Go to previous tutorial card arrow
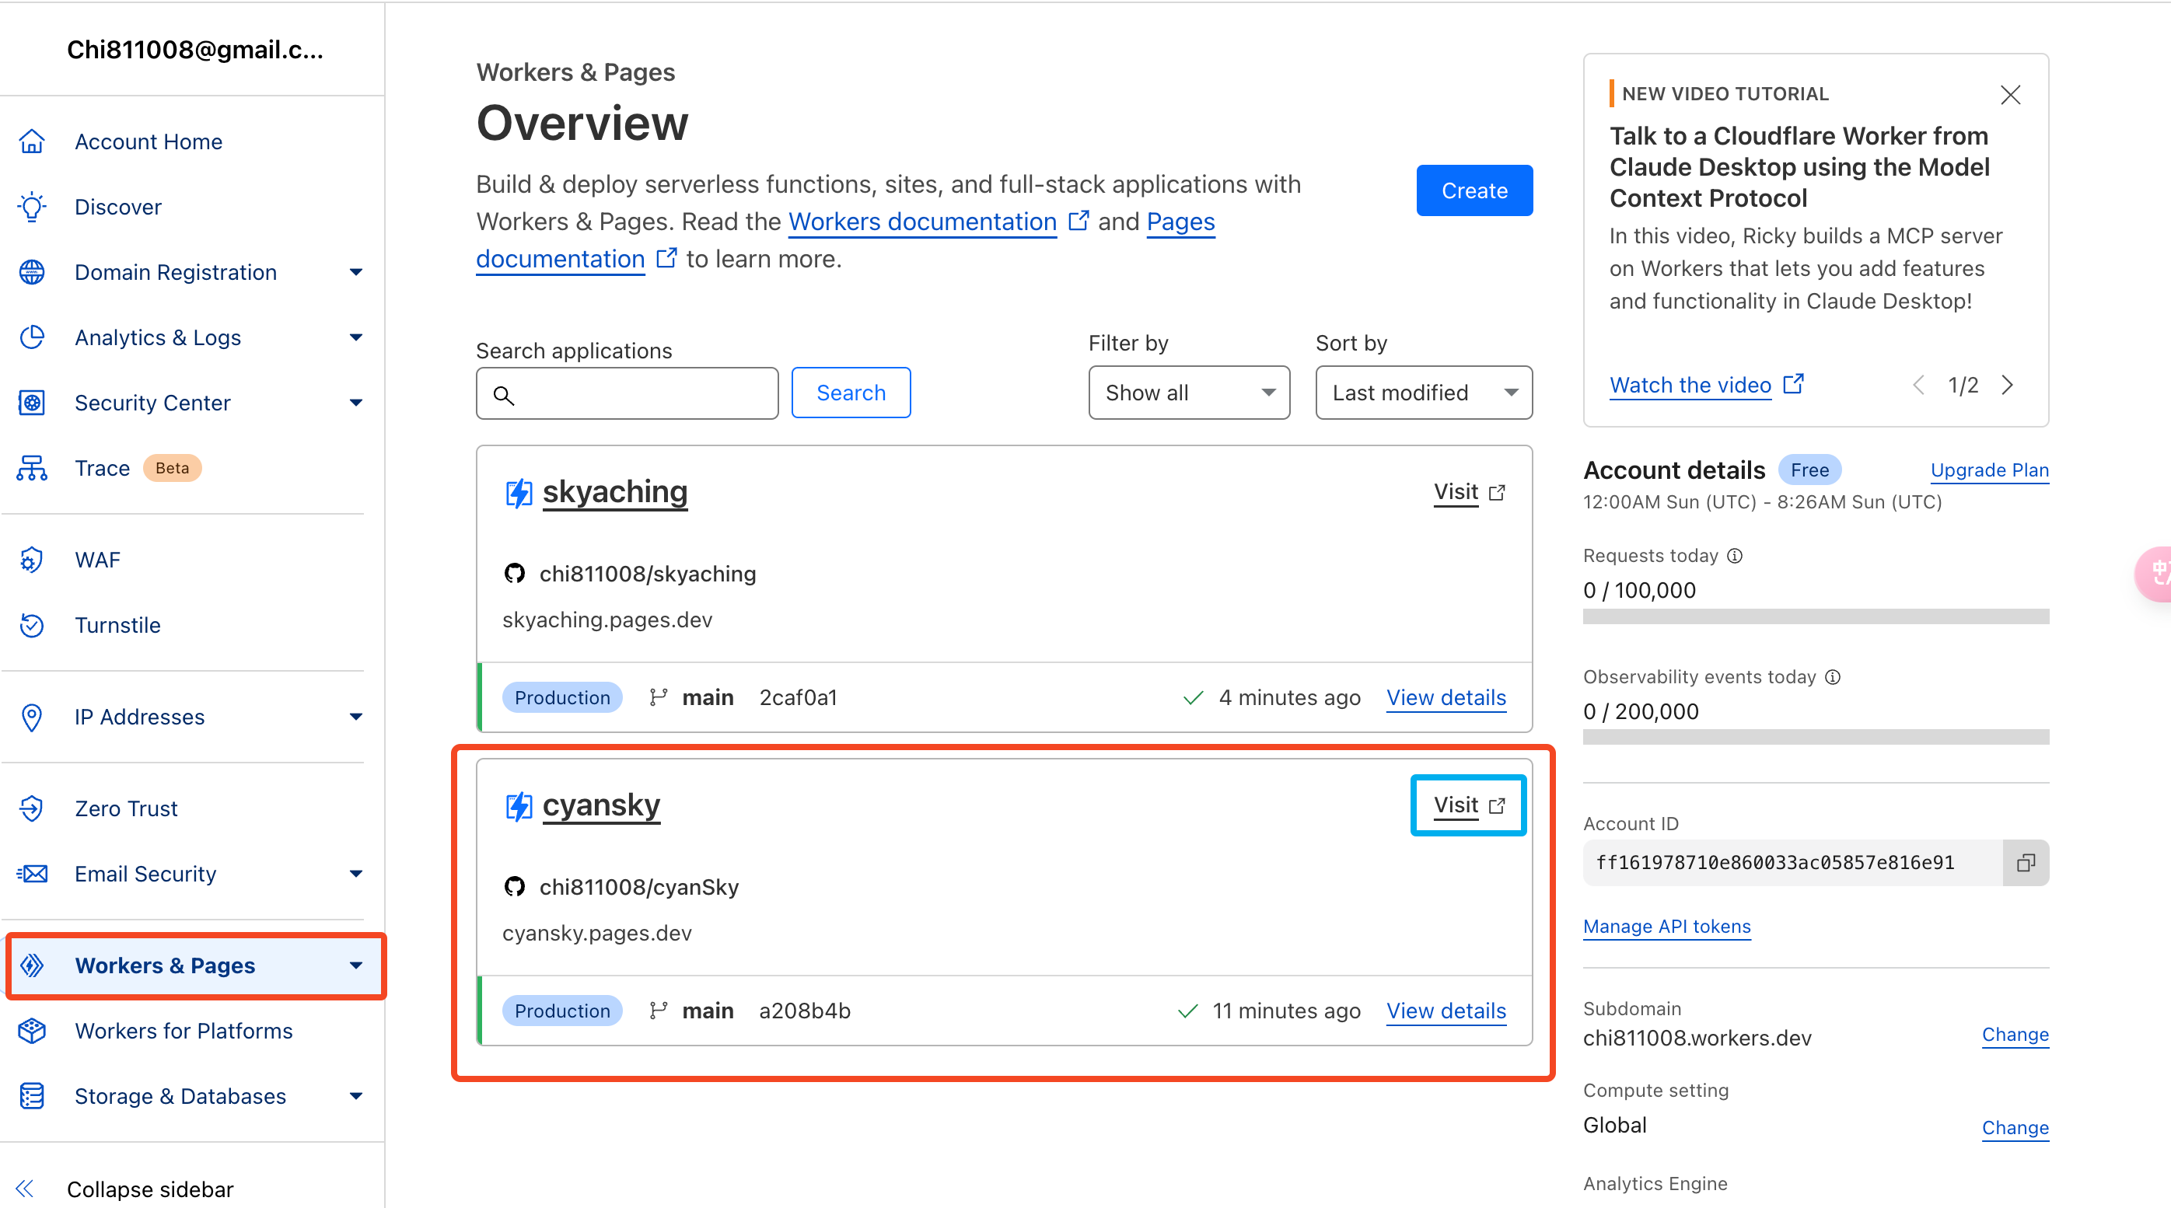This screenshot has width=2171, height=1208. (x=1918, y=385)
